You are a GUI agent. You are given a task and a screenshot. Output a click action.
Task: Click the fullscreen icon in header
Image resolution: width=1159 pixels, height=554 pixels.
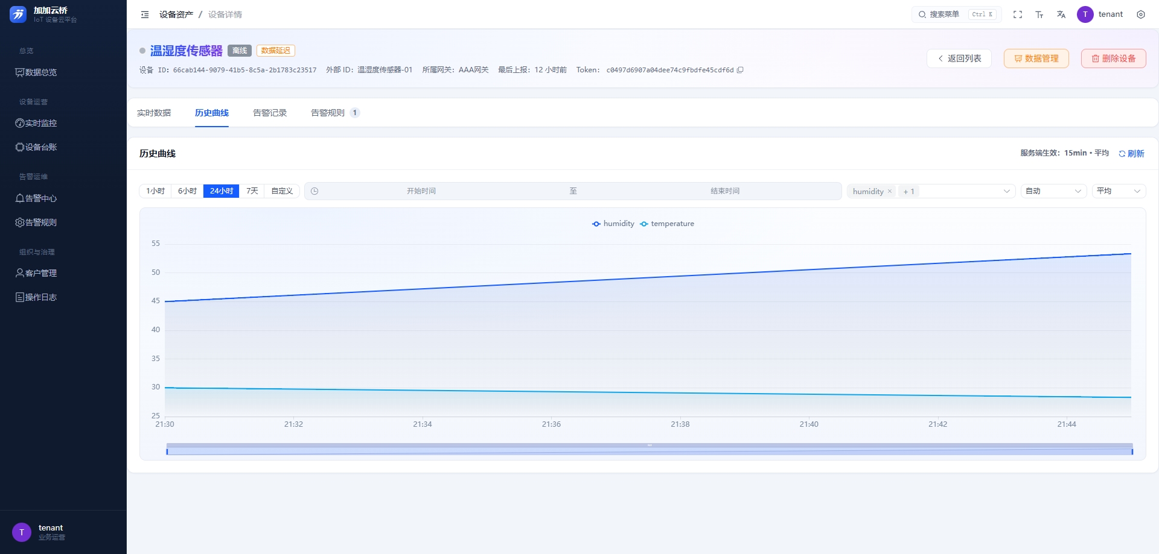point(1018,14)
